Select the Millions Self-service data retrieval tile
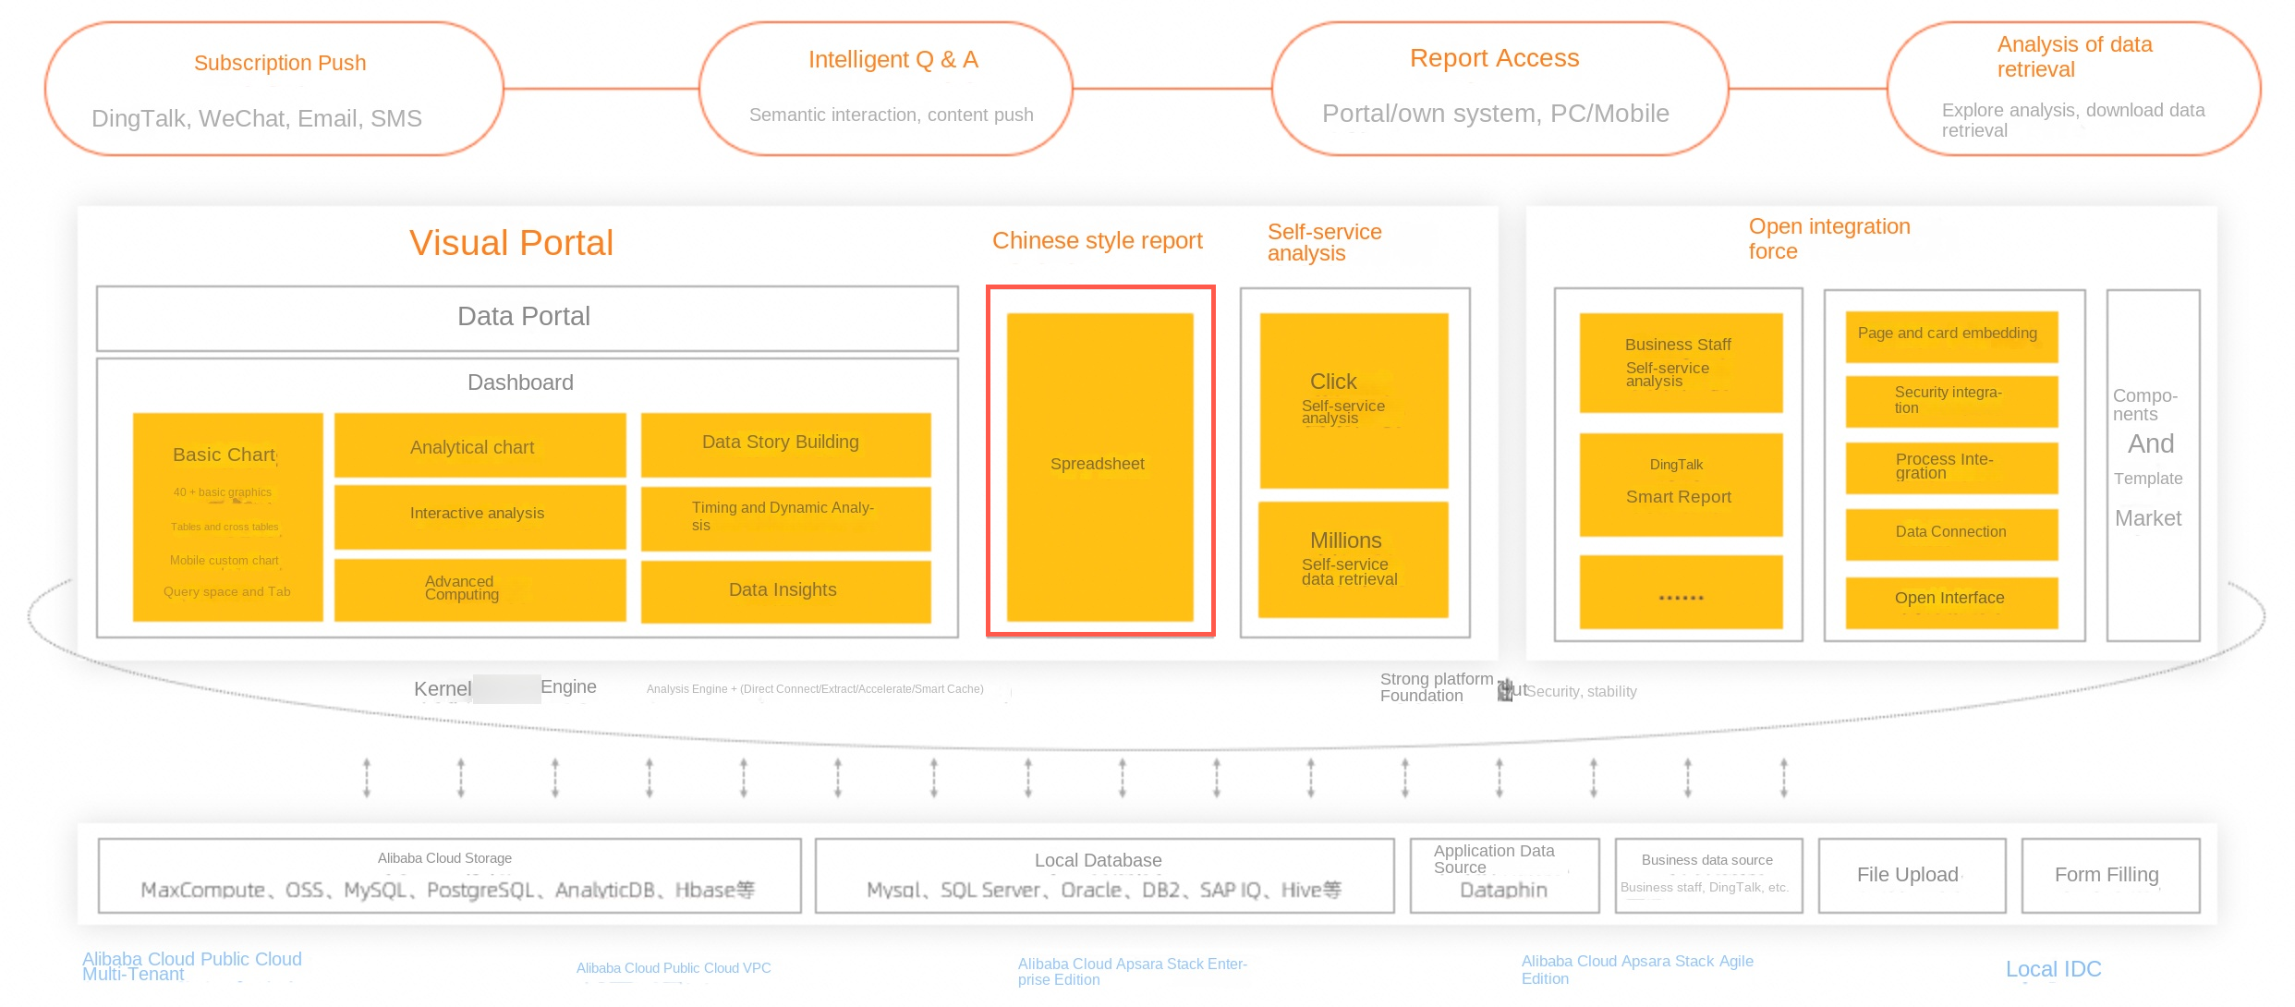The height and width of the screenshot is (1007, 2295). pyautogui.click(x=1353, y=559)
